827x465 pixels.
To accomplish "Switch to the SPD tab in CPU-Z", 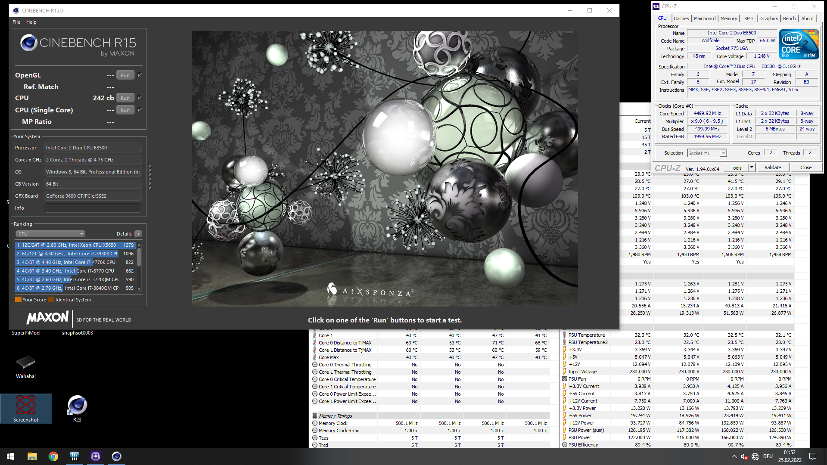I will pyautogui.click(x=749, y=19).
